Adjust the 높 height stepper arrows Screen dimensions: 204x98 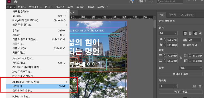(x=165, y=45)
